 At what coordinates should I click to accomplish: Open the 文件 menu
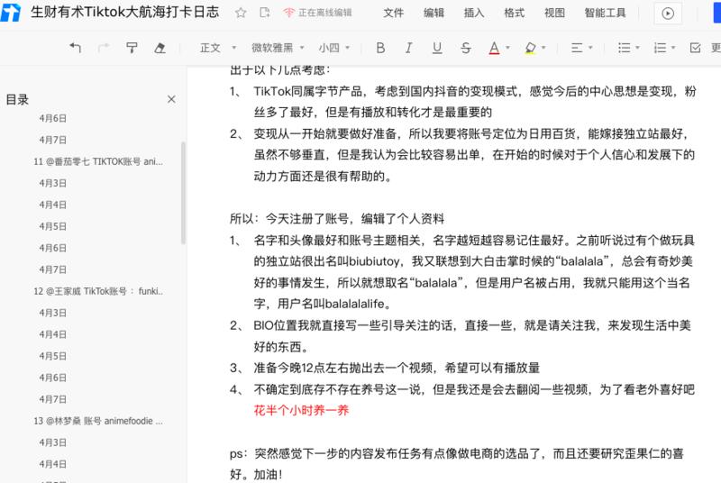point(393,14)
